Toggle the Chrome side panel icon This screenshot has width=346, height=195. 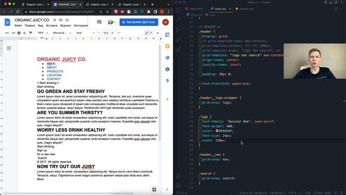click(155, 12)
